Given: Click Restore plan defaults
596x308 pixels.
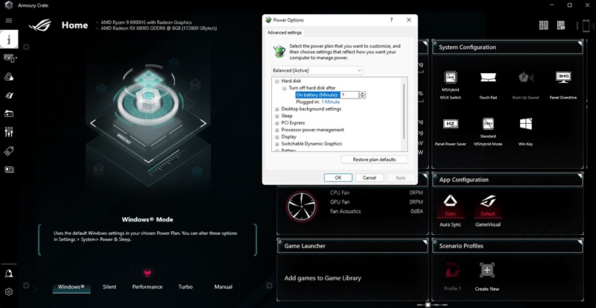Looking at the screenshot, I should pyautogui.click(x=375, y=160).
